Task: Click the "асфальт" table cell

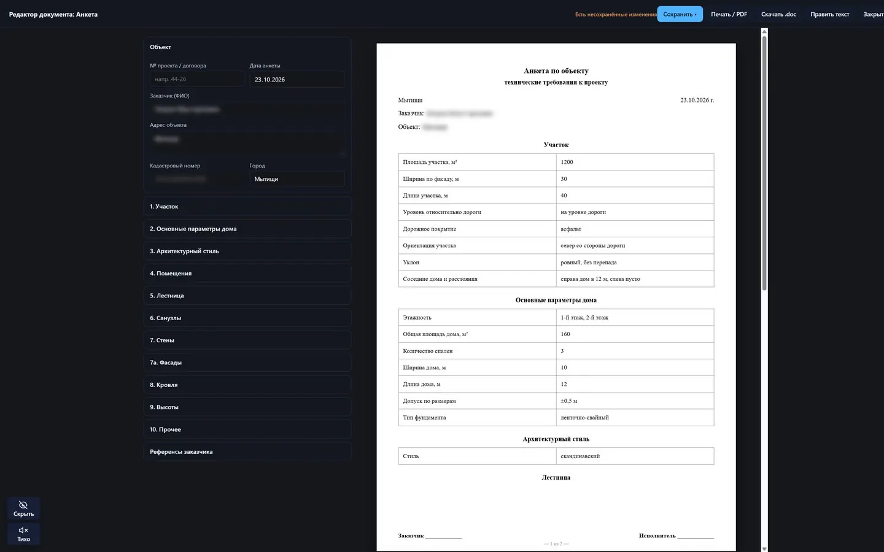Action: pos(635,229)
